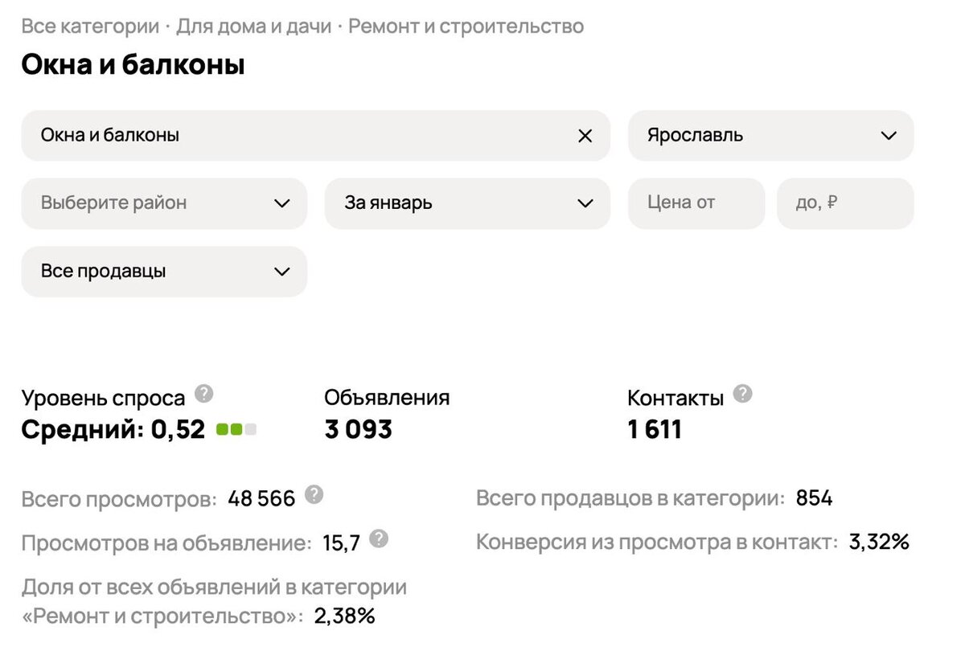
Task: Click the Объявления count 3 093
Action: tap(358, 430)
